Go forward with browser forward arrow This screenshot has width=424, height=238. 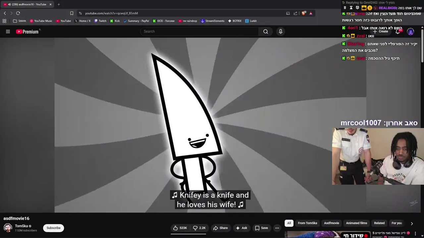click(x=11, y=13)
